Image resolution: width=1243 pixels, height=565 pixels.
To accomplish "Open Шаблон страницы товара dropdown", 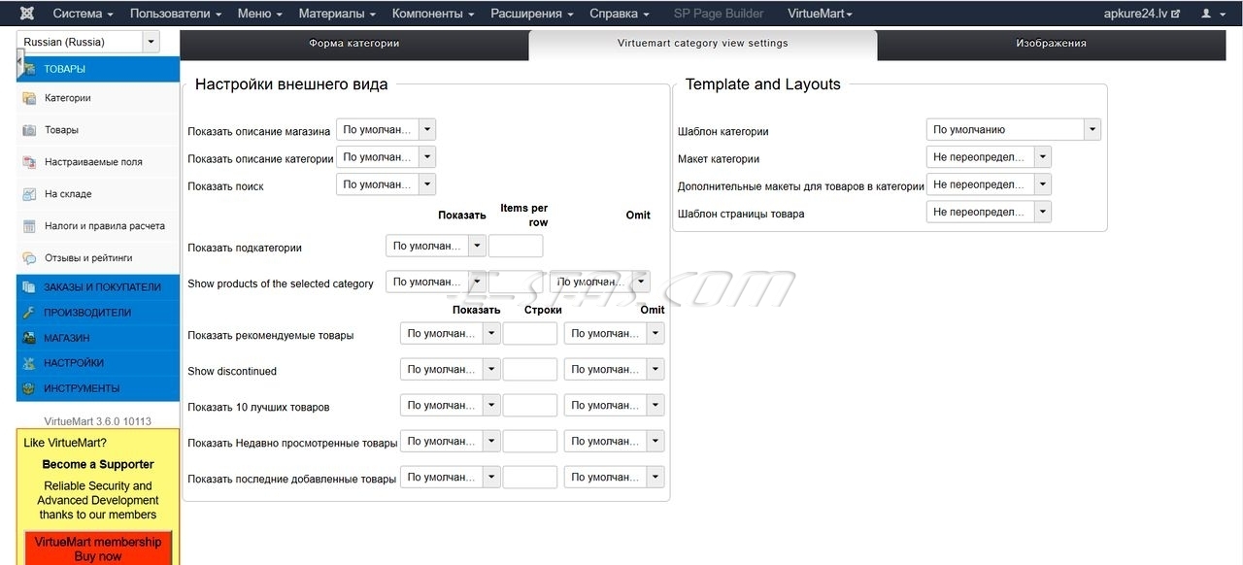I will [x=989, y=211].
